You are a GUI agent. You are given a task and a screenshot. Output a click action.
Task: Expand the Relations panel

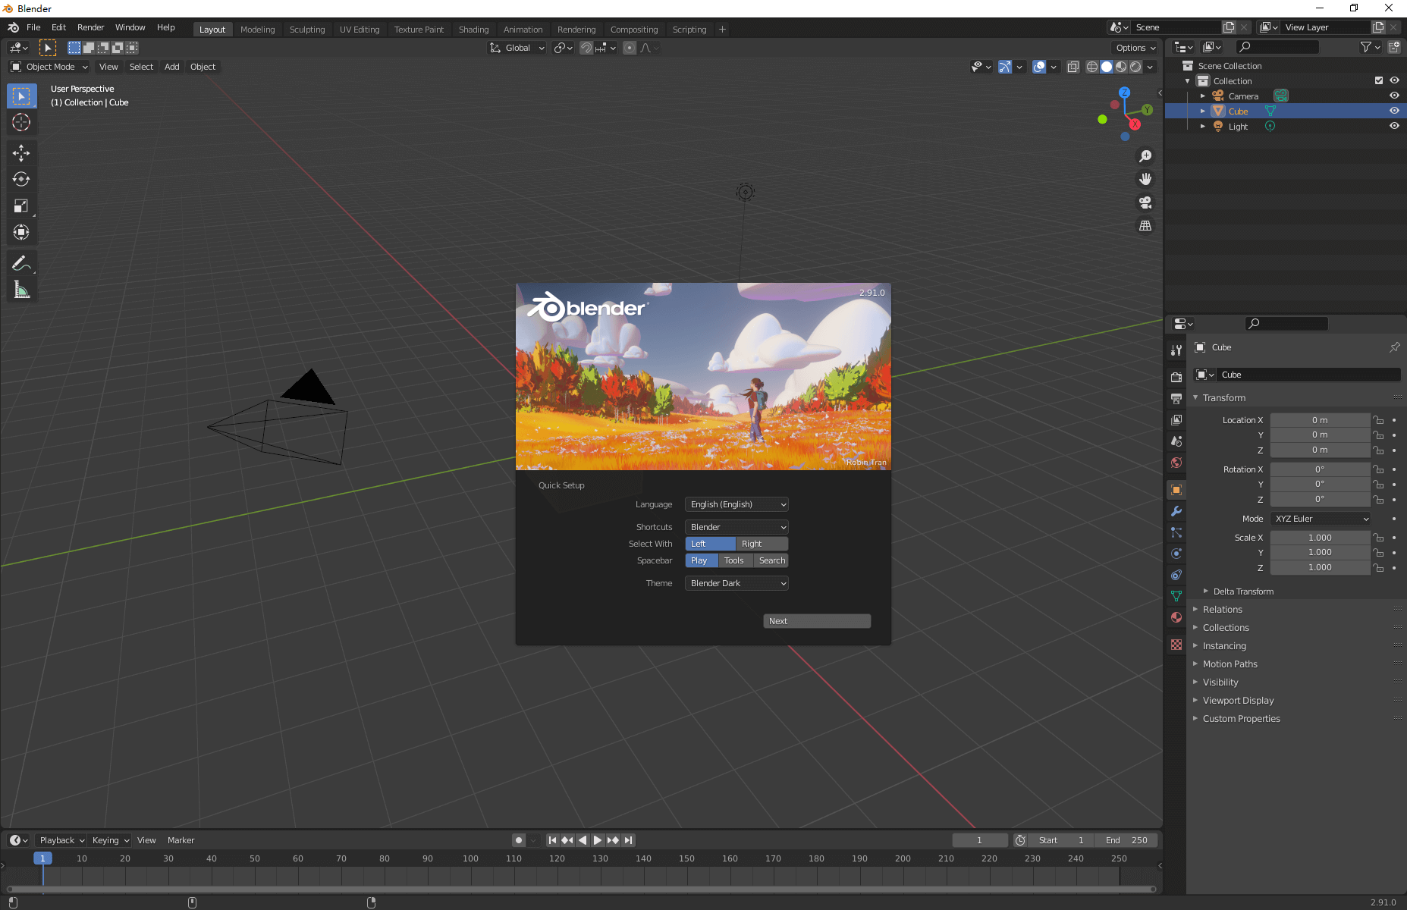1223,610
